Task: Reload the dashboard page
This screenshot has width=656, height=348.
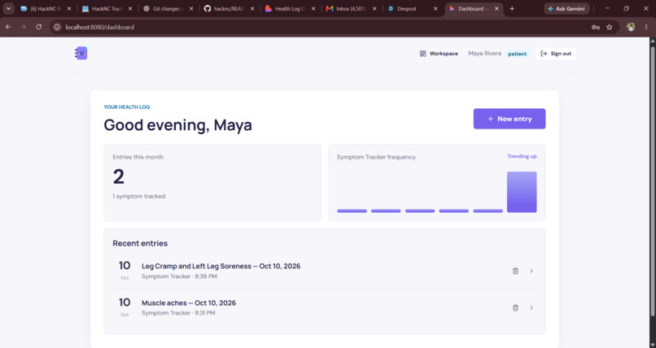Action: coord(38,27)
